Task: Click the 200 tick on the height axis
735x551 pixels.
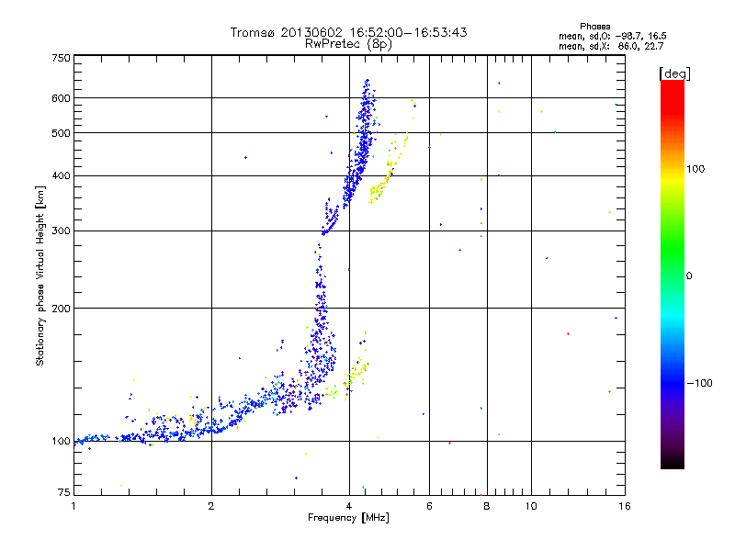Action: pyautogui.click(x=61, y=309)
